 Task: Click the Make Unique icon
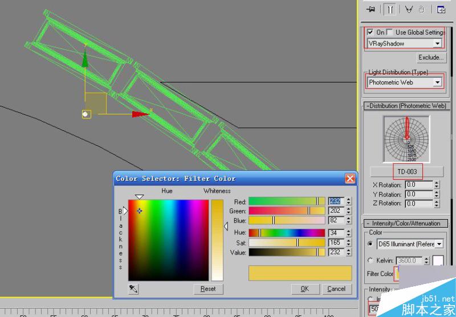[409, 10]
